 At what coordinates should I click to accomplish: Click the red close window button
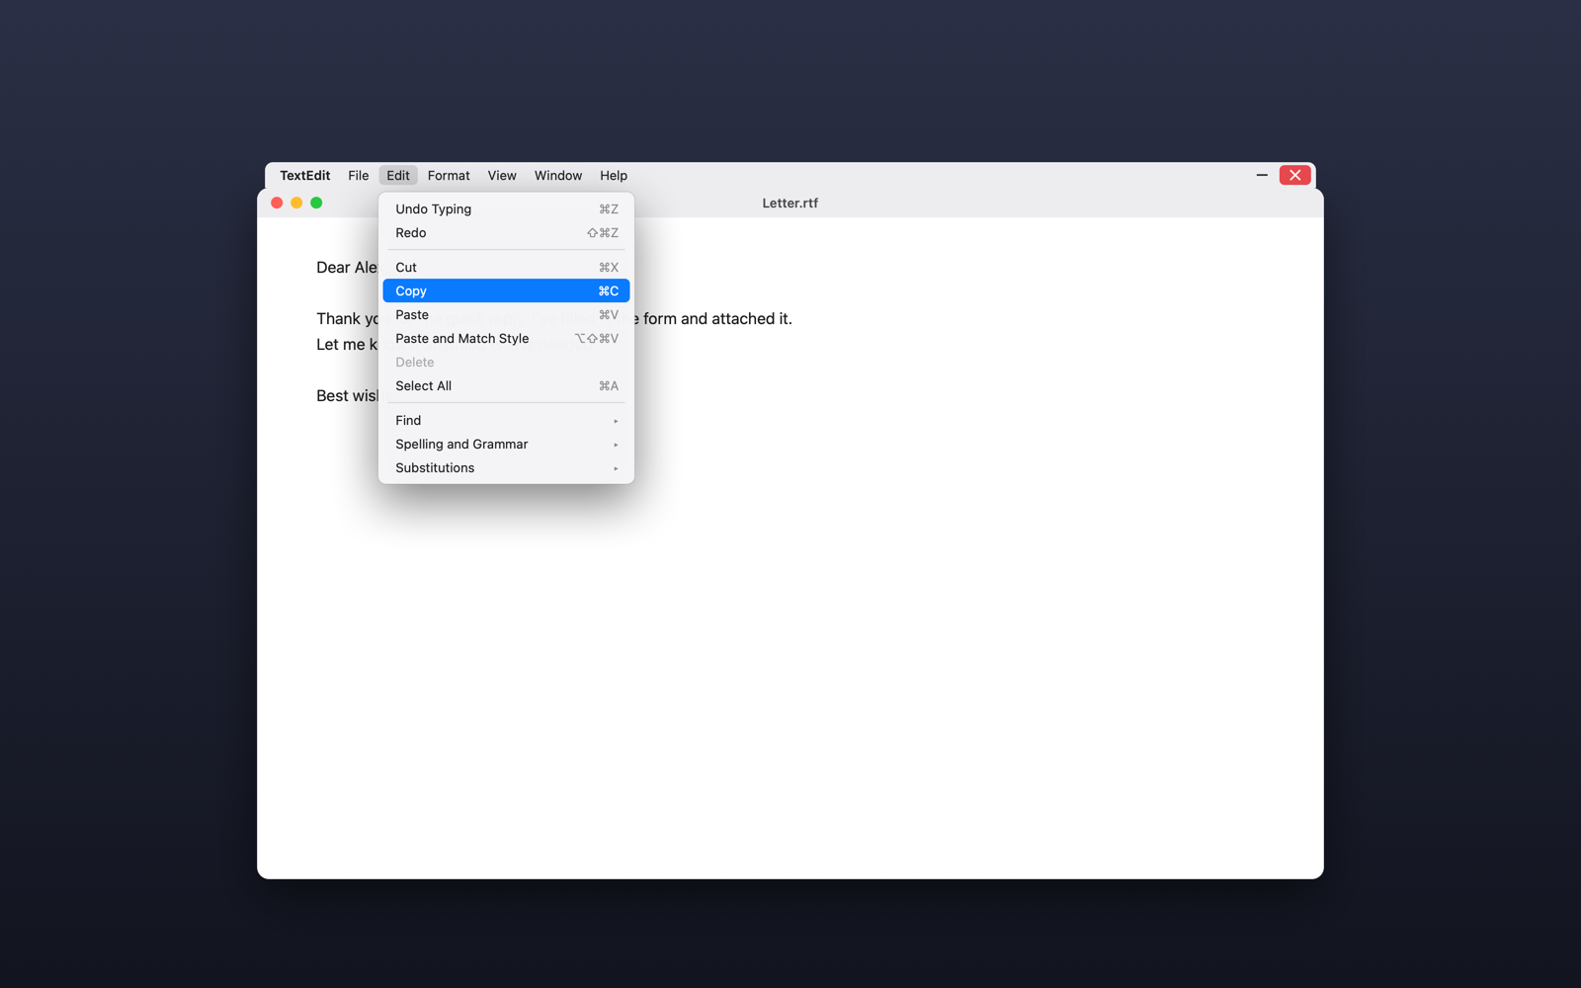tap(277, 203)
